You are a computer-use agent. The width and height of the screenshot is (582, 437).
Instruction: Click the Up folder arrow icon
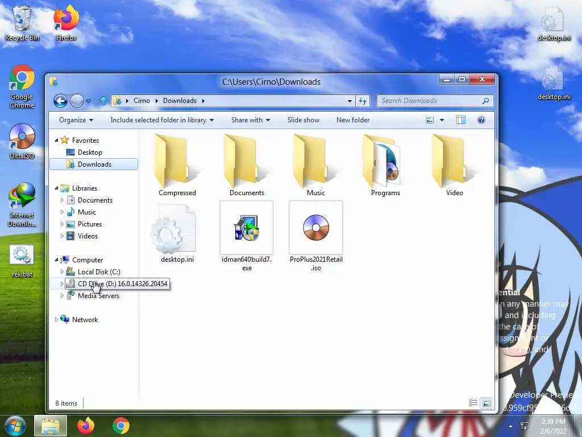tap(103, 101)
